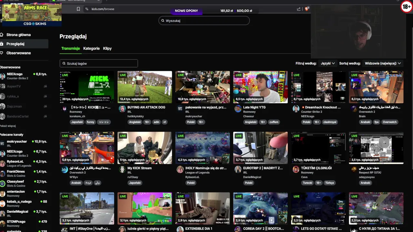Screen dimensions: 413x232
Task: Open Obserwowane sidebar item
Action: [18, 53]
